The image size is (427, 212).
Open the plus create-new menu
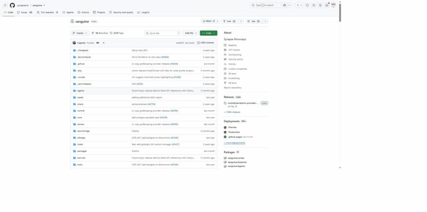click(x=299, y=5)
